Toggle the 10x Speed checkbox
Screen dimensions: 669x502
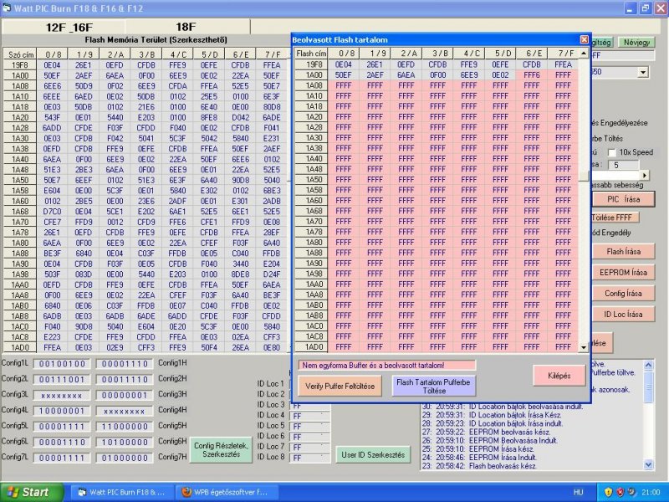click(x=611, y=152)
